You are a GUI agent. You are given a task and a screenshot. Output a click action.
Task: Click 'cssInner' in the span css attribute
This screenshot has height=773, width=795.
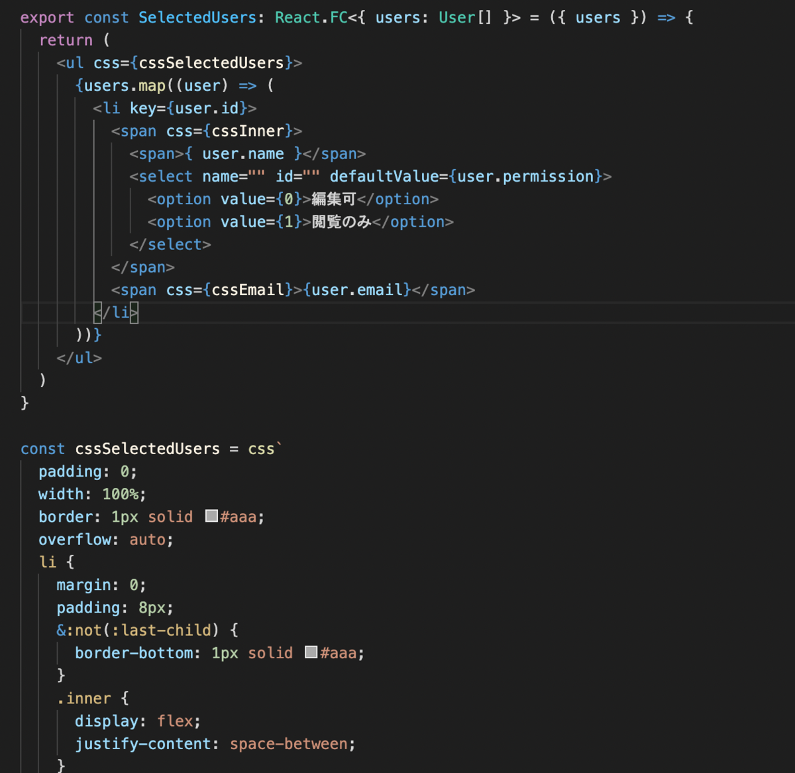[x=248, y=131]
